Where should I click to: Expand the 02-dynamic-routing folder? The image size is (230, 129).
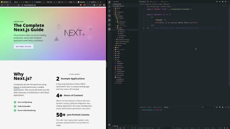[x=123, y=40]
